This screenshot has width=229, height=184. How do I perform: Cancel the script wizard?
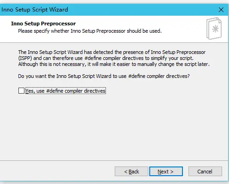[x=205, y=172]
